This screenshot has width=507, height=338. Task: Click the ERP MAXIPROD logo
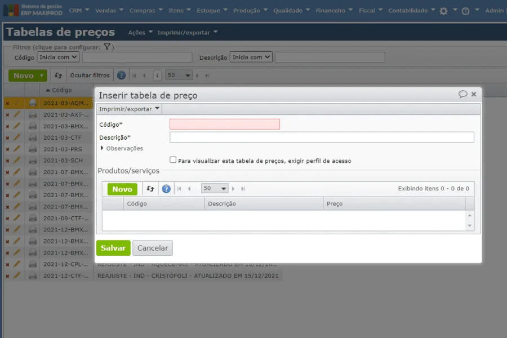[x=33, y=10]
